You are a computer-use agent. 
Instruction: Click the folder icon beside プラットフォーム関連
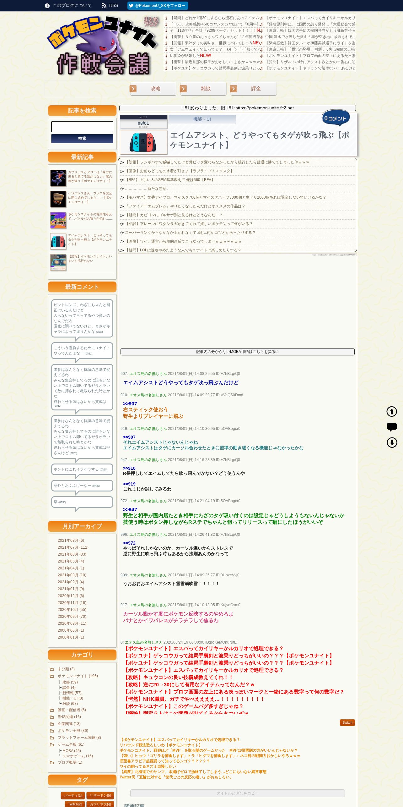point(52,738)
